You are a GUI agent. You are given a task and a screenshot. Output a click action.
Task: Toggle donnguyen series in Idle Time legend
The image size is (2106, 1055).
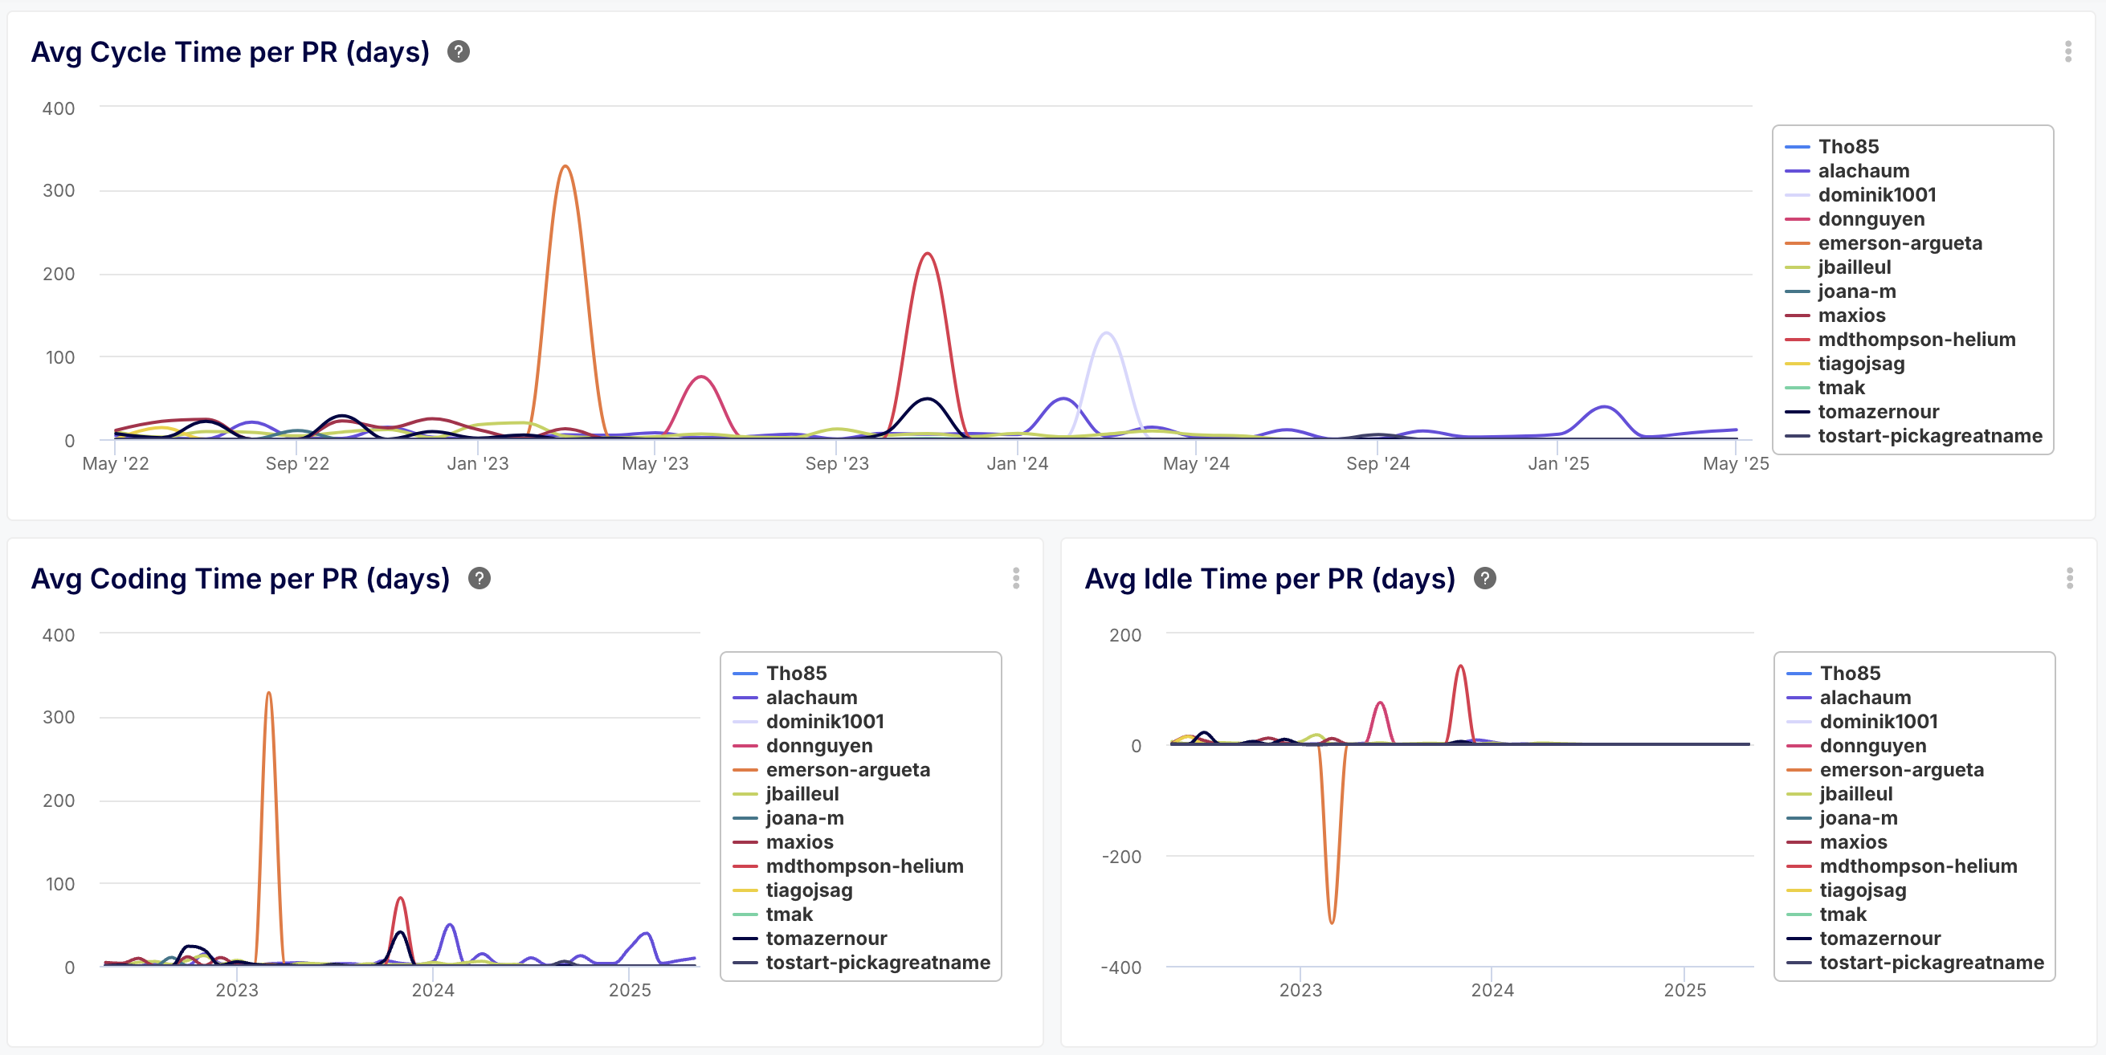point(1872,746)
